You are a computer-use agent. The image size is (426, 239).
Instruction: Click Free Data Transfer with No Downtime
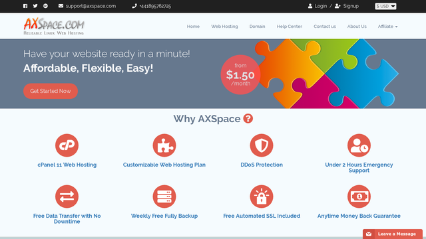67,218
